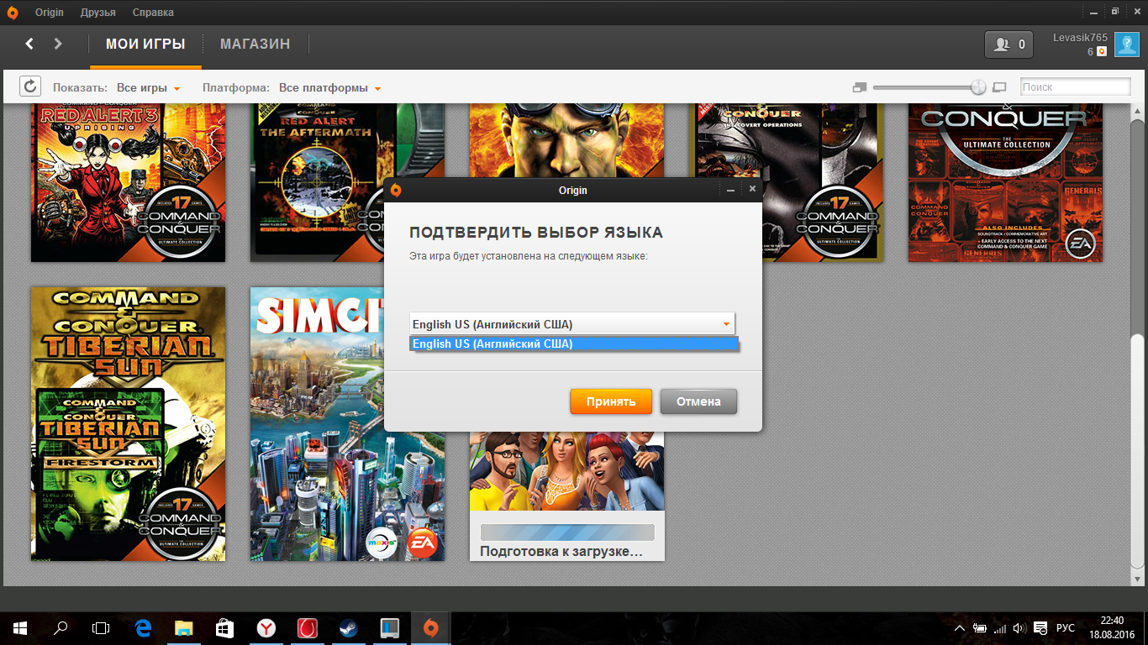1148x645 pixels.
Task: Click the back navigation arrow
Action: (x=29, y=44)
